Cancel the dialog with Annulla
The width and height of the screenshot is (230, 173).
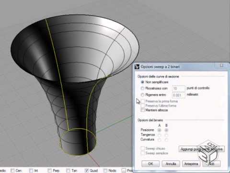(171, 164)
